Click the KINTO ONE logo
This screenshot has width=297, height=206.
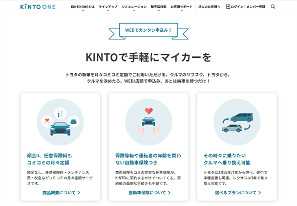tap(38, 7)
